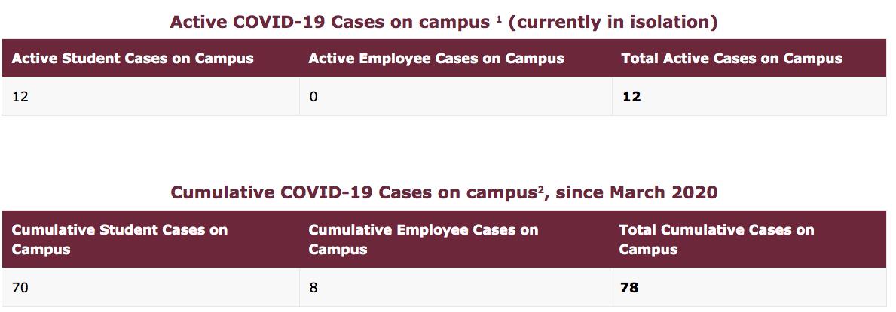Image resolution: width=896 pixels, height=312 pixels.
Task: Select the Total Active Cases on Campus header
Action: (732, 58)
